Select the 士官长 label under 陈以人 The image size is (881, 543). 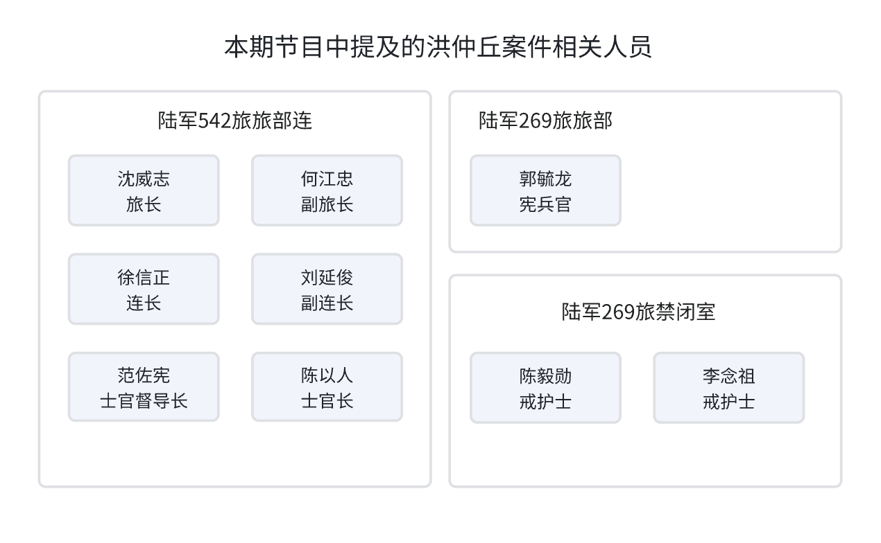pyautogui.click(x=327, y=401)
